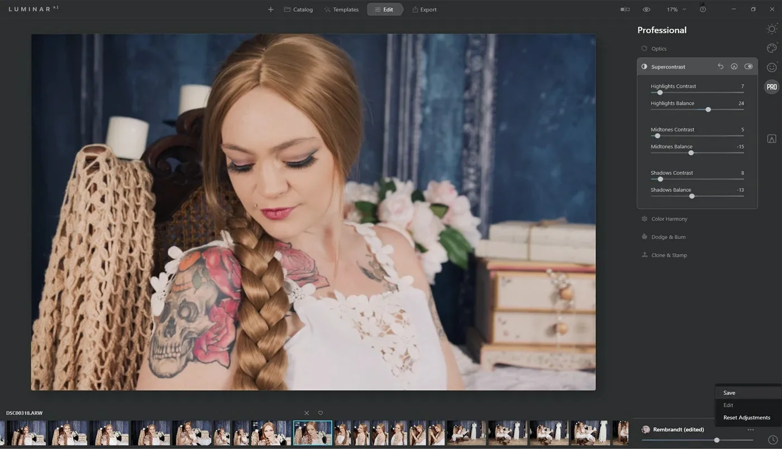
Task: Mark DSC00318 as favorite with heart
Action: point(321,413)
